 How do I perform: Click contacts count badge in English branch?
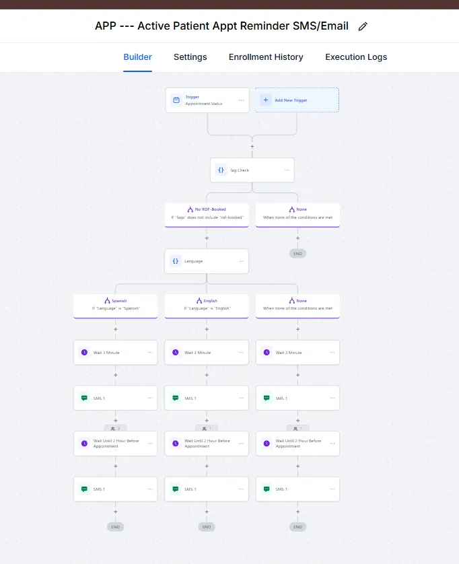click(x=207, y=429)
